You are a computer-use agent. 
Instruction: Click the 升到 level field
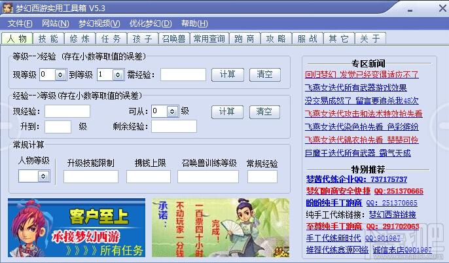click(58, 126)
